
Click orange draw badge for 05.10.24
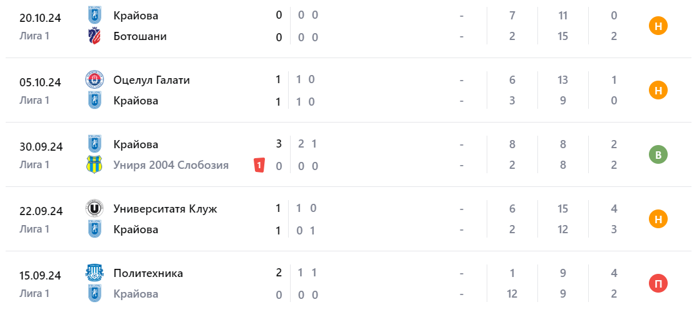pyautogui.click(x=658, y=91)
